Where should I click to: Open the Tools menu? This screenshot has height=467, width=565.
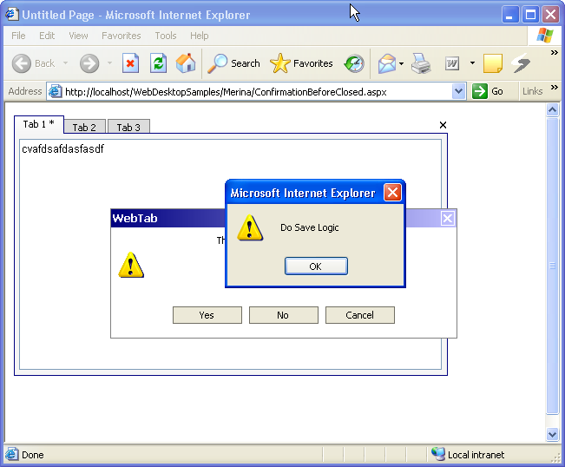tap(165, 36)
